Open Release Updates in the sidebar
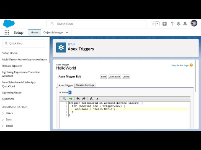 click(x=12, y=66)
